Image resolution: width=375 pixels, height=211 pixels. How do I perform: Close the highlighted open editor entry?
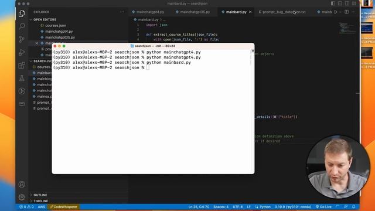pos(36,43)
